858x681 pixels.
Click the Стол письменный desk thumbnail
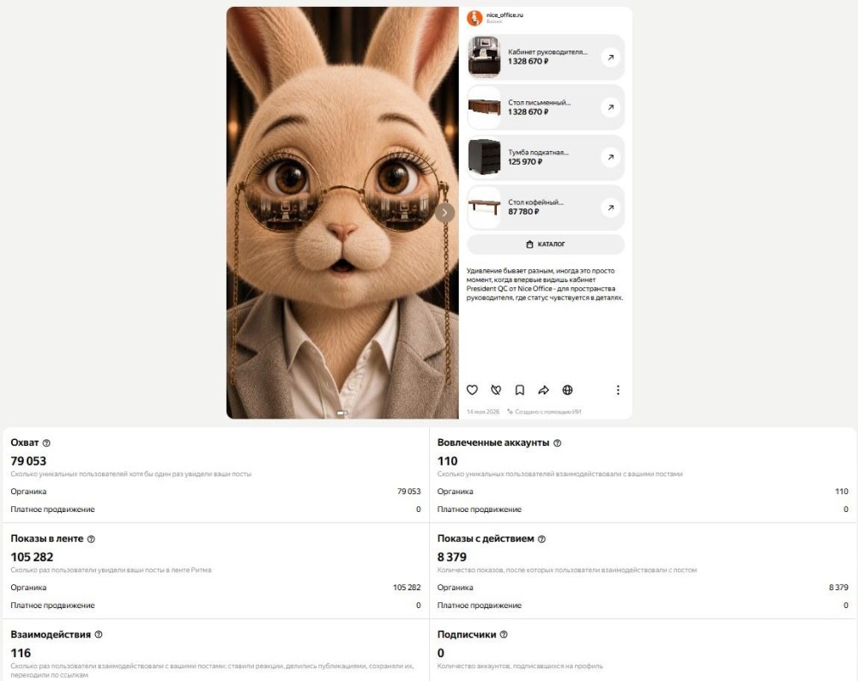484,107
